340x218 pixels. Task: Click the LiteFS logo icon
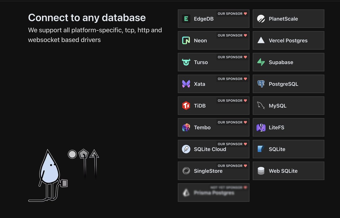point(261,128)
